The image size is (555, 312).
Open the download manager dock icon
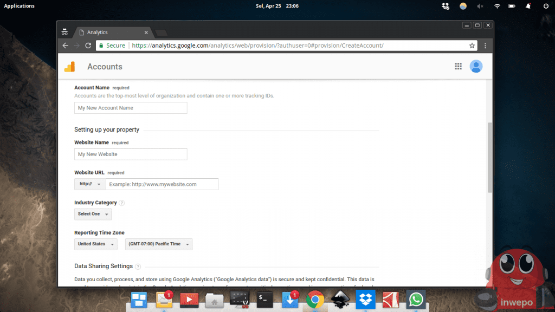291,300
